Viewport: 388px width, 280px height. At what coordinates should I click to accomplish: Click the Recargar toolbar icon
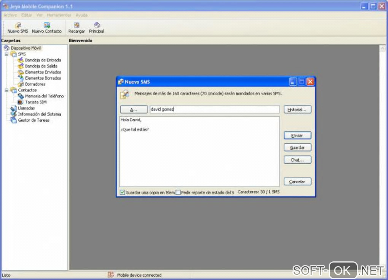[x=77, y=25]
